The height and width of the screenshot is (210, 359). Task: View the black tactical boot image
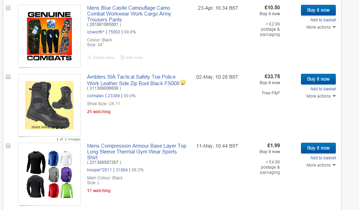click(49, 105)
